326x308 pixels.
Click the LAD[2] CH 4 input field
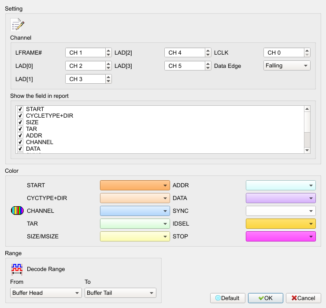185,52
